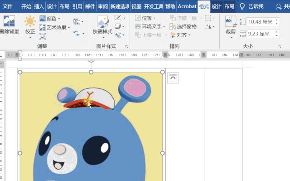Viewport: 290px width, 181px height.
Task: Click the 裁剪 crop icon
Action: [231, 21]
